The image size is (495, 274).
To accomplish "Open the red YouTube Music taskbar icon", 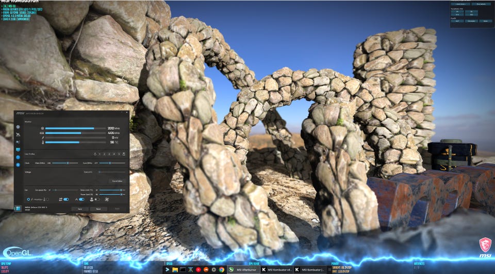I will tap(198, 269).
